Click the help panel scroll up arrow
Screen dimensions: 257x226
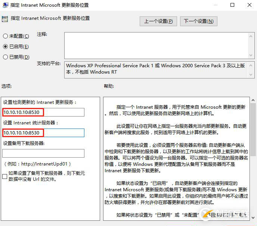[x=253, y=100]
